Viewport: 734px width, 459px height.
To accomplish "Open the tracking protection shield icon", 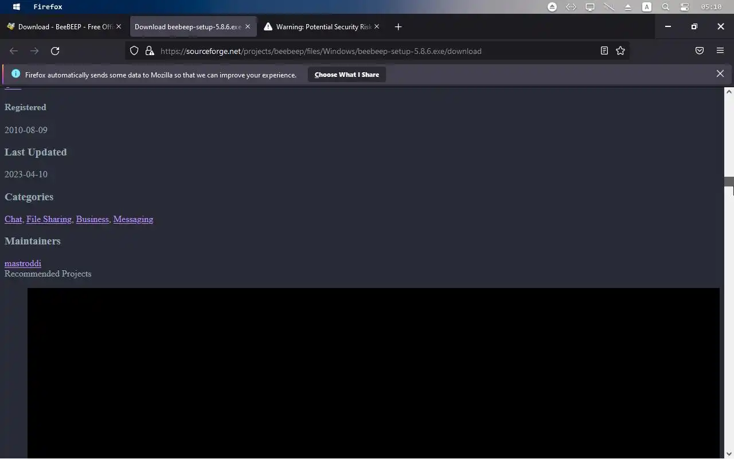I will pos(134,50).
